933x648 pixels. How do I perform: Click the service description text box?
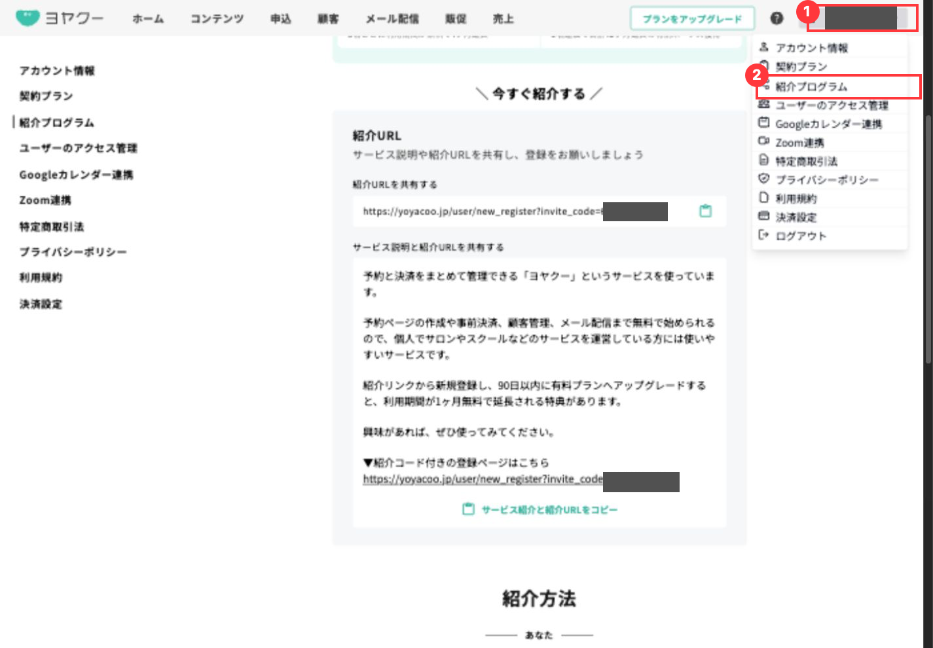[539, 392]
